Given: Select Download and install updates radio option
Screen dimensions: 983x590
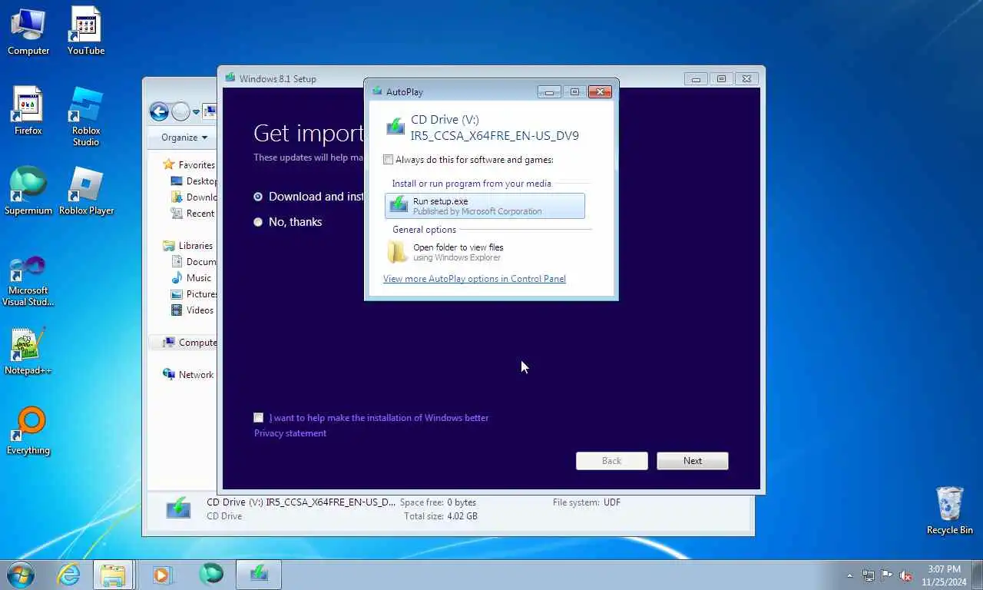Looking at the screenshot, I should tap(258, 197).
